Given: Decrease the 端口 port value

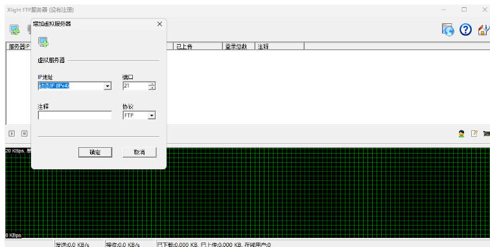Looking at the screenshot, I should click(152, 88).
